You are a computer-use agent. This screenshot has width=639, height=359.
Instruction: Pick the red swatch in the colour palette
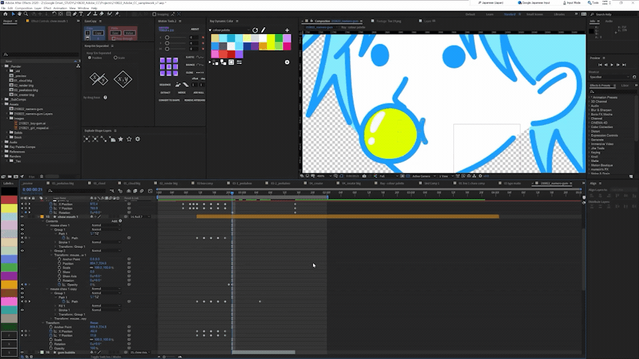[231, 54]
